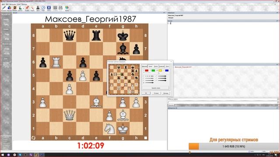Click the black queen on c8

point(70,35)
